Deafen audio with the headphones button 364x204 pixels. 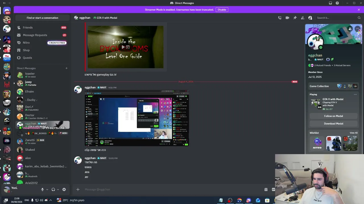(53, 190)
